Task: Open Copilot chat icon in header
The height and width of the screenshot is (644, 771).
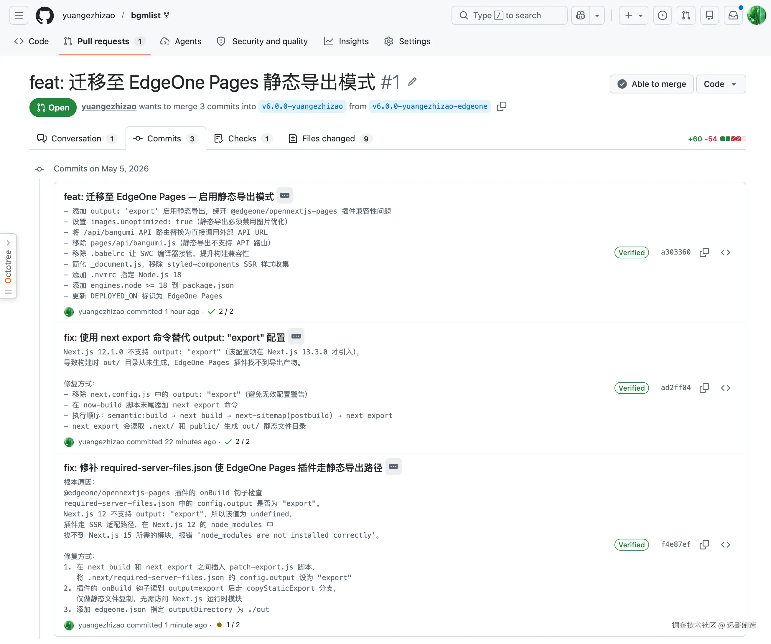Action: coord(580,15)
